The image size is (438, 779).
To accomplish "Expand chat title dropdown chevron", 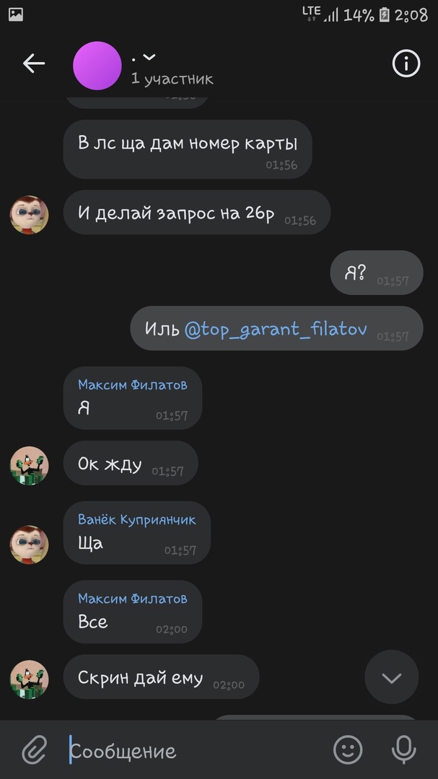I will (x=149, y=58).
